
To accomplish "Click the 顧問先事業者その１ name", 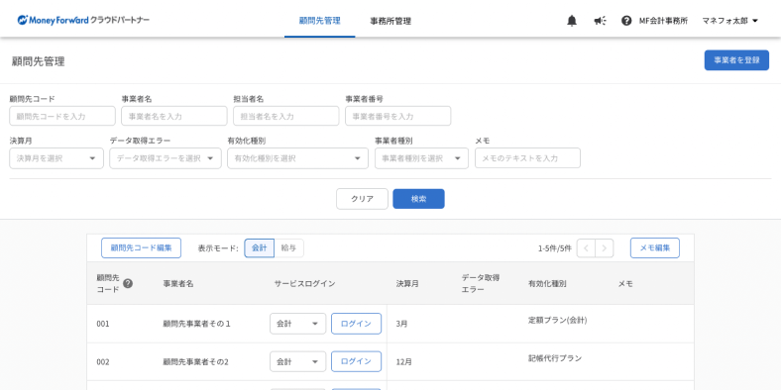I will [x=197, y=324].
